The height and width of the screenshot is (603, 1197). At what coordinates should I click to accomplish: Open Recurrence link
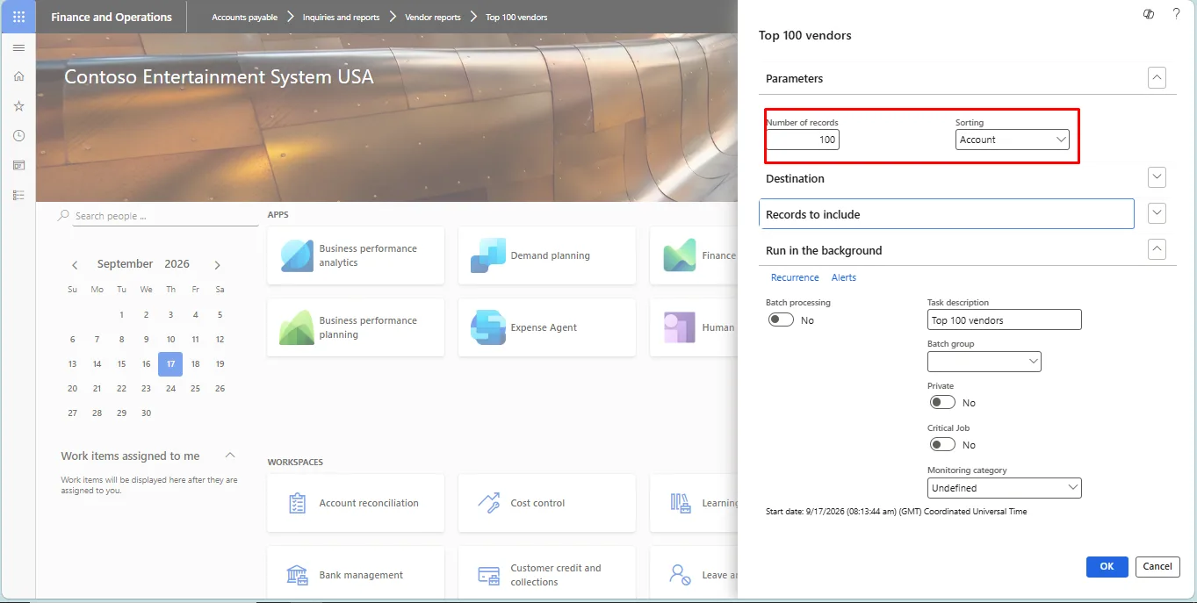795,277
